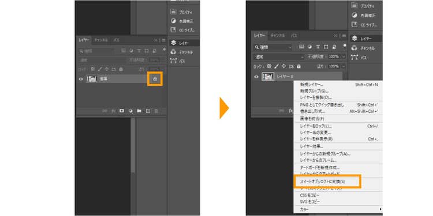Click the fx layer style icon, left panel
Viewport: 433px width, 216px height.
(x=113, y=111)
